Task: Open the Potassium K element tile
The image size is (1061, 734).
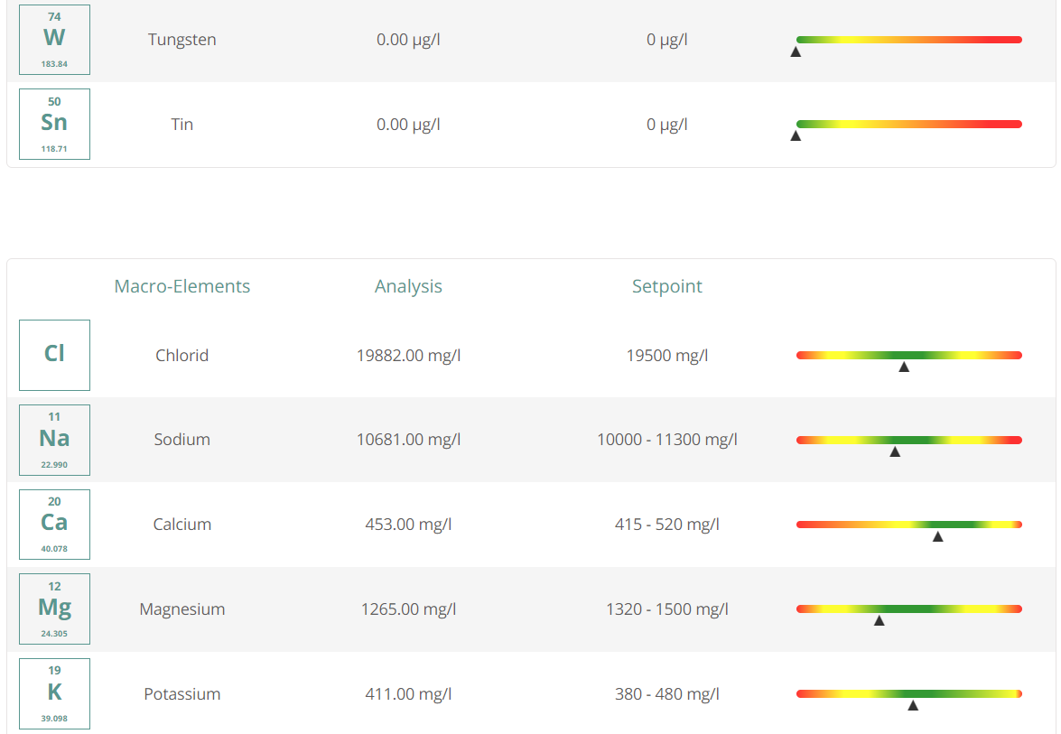Action: (54, 693)
